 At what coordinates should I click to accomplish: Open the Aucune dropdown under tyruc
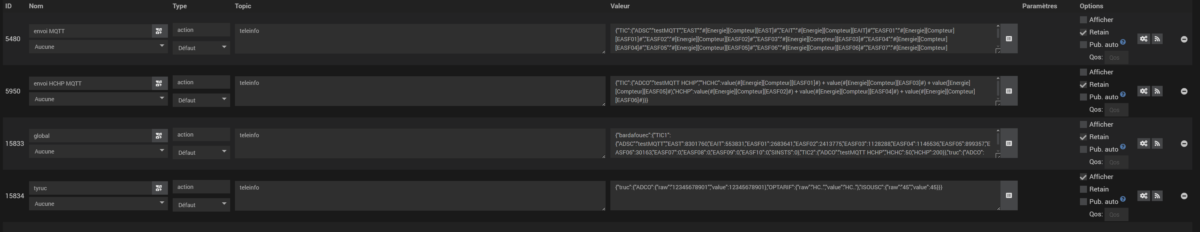(x=98, y=204)
